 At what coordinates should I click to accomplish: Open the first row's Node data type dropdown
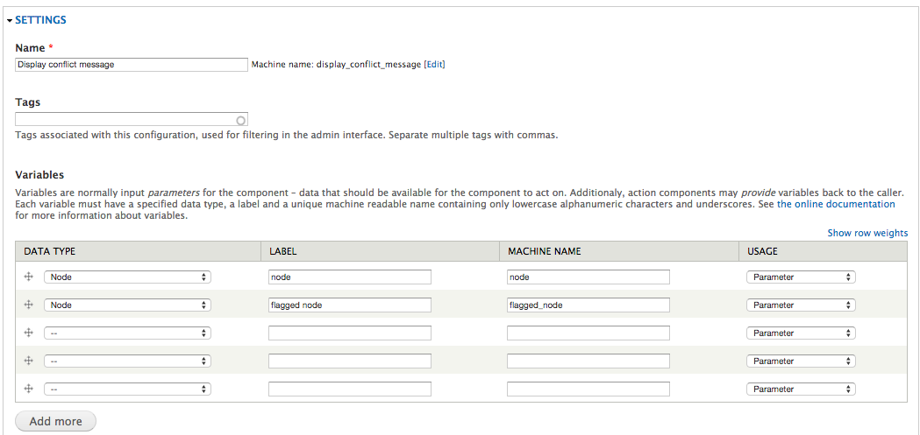click(x=127, y=277)
